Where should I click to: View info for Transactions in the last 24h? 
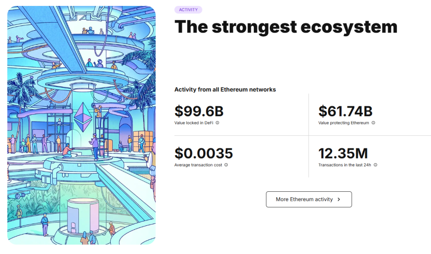[x=375, y=164]
